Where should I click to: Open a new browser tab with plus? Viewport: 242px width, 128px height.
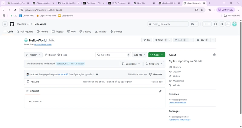(x=210, y=3)
